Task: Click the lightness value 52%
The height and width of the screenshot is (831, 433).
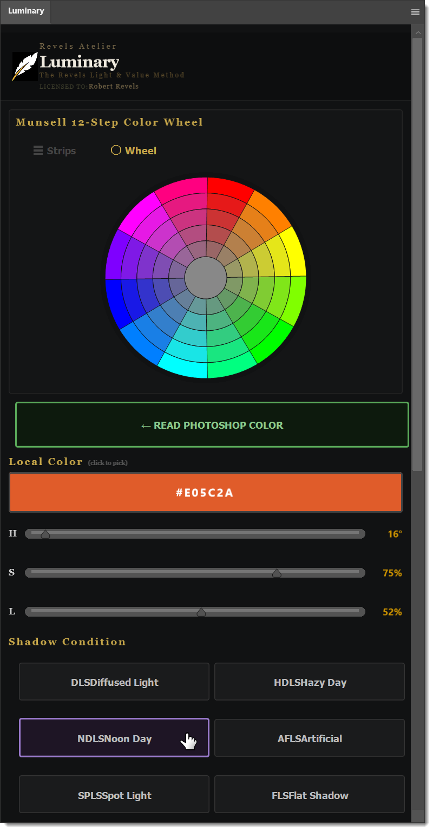Action: [392, 612]
